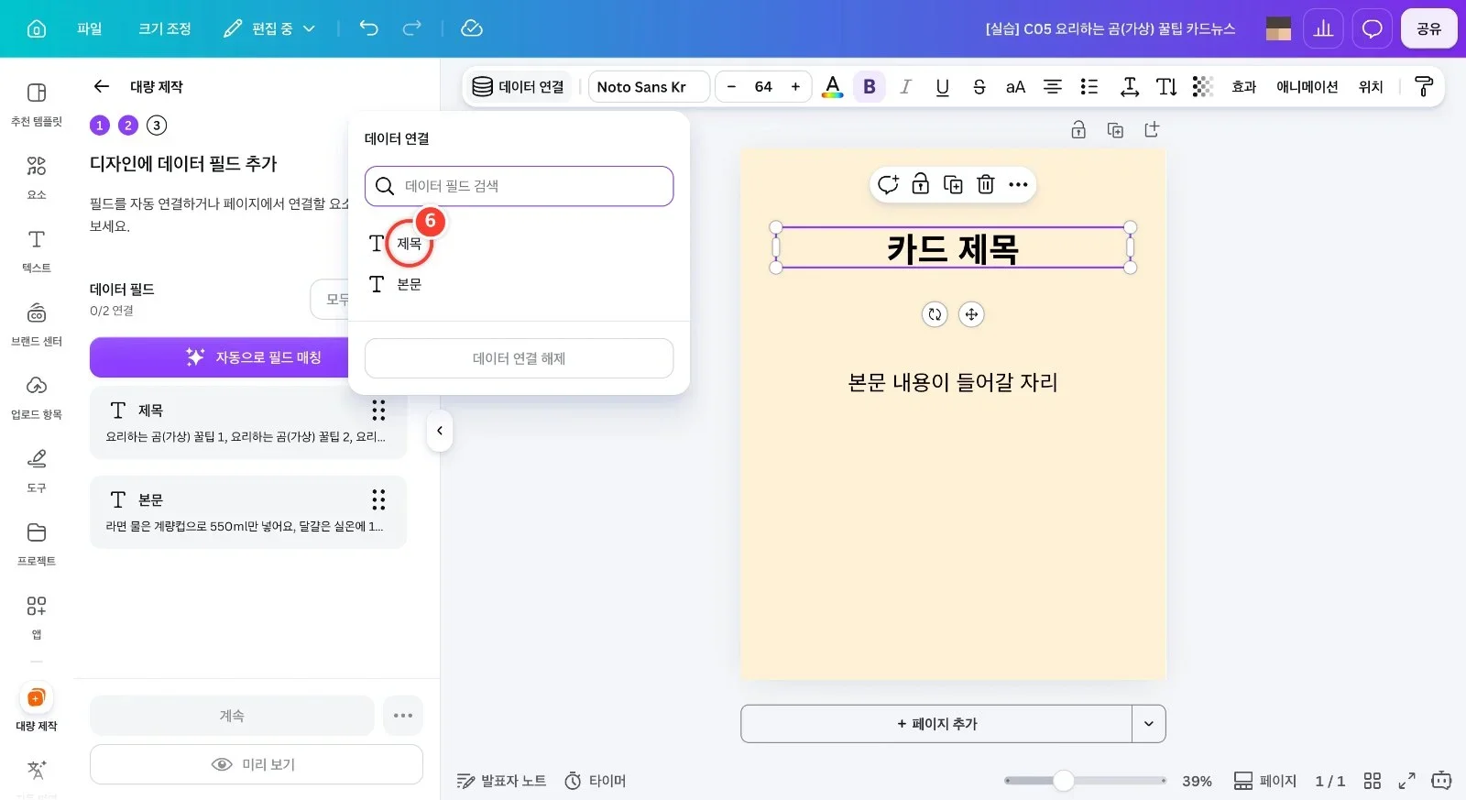Toggle italic formatting
Image resolution: width=1466 pixels, height=800 pixels.
pos(905,87)
